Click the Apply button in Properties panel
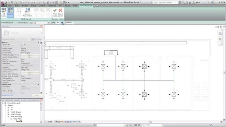226x127 pixels. [37, 95]
